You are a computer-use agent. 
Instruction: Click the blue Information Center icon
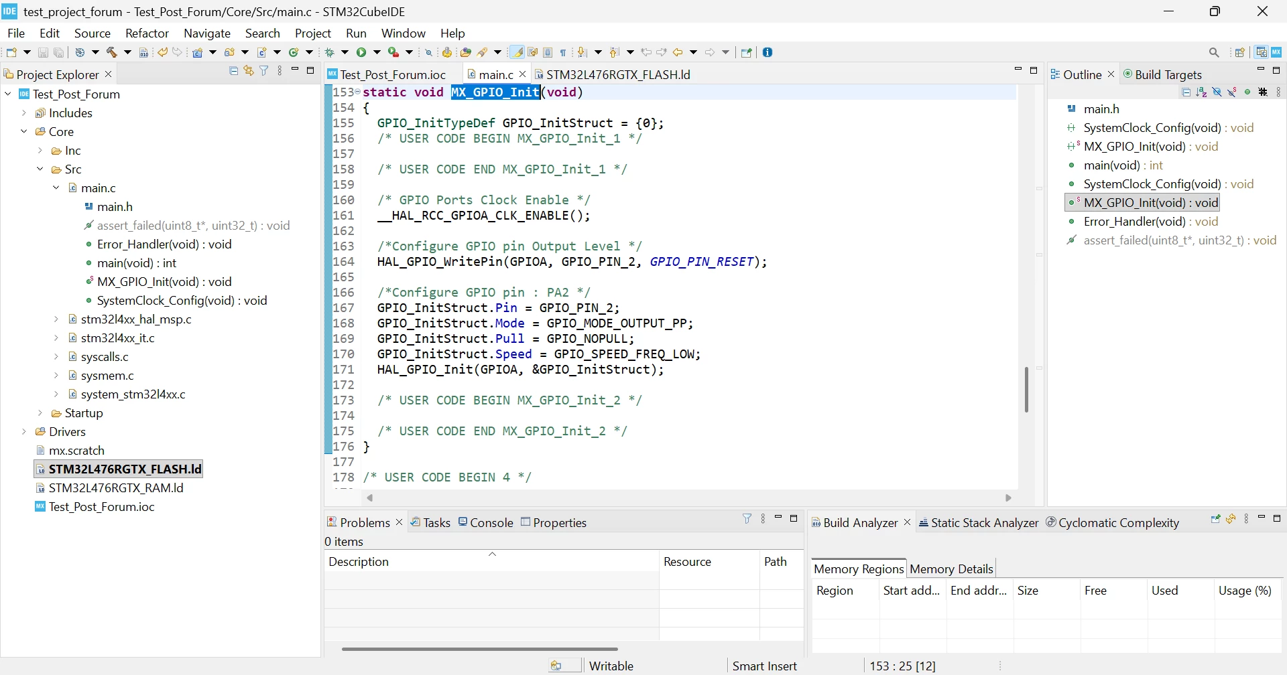click(x=768, y=52)
